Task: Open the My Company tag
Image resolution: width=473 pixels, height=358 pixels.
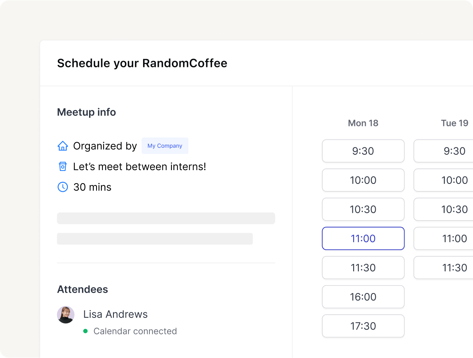Action: pyautogui.click(x=165, y=146)
